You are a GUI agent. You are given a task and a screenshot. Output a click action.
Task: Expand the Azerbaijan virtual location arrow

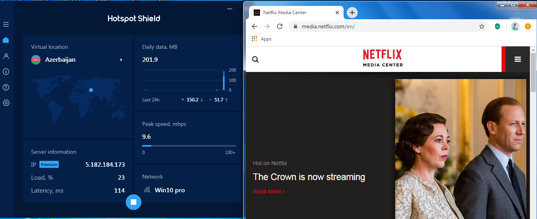point(121,60)
